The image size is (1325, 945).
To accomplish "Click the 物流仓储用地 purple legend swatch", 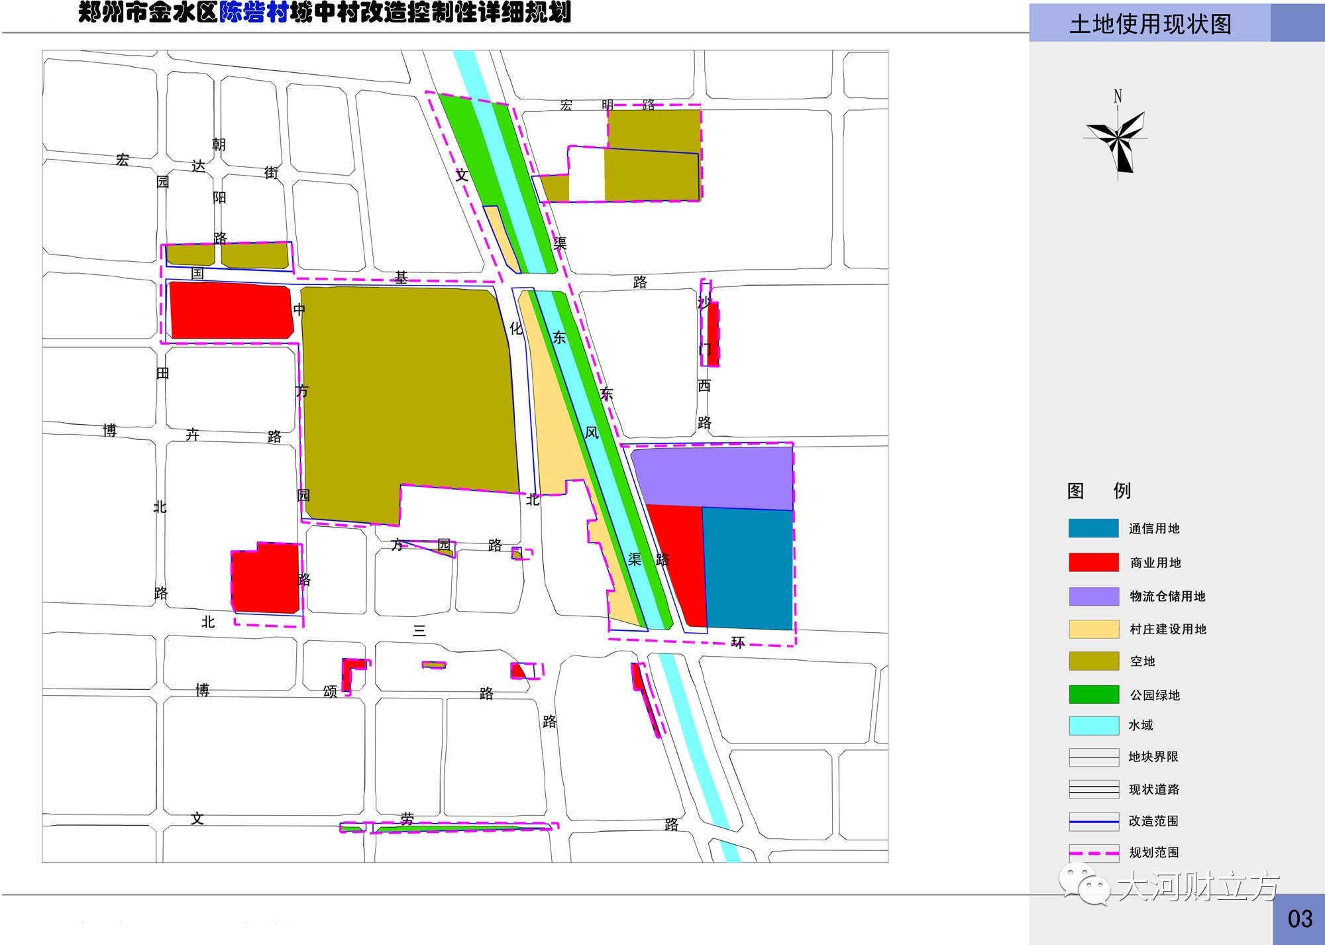I will 1093,596.
